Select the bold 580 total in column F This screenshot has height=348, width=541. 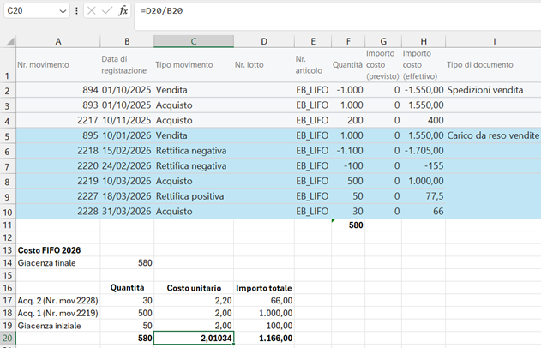(x=349, y=225)
